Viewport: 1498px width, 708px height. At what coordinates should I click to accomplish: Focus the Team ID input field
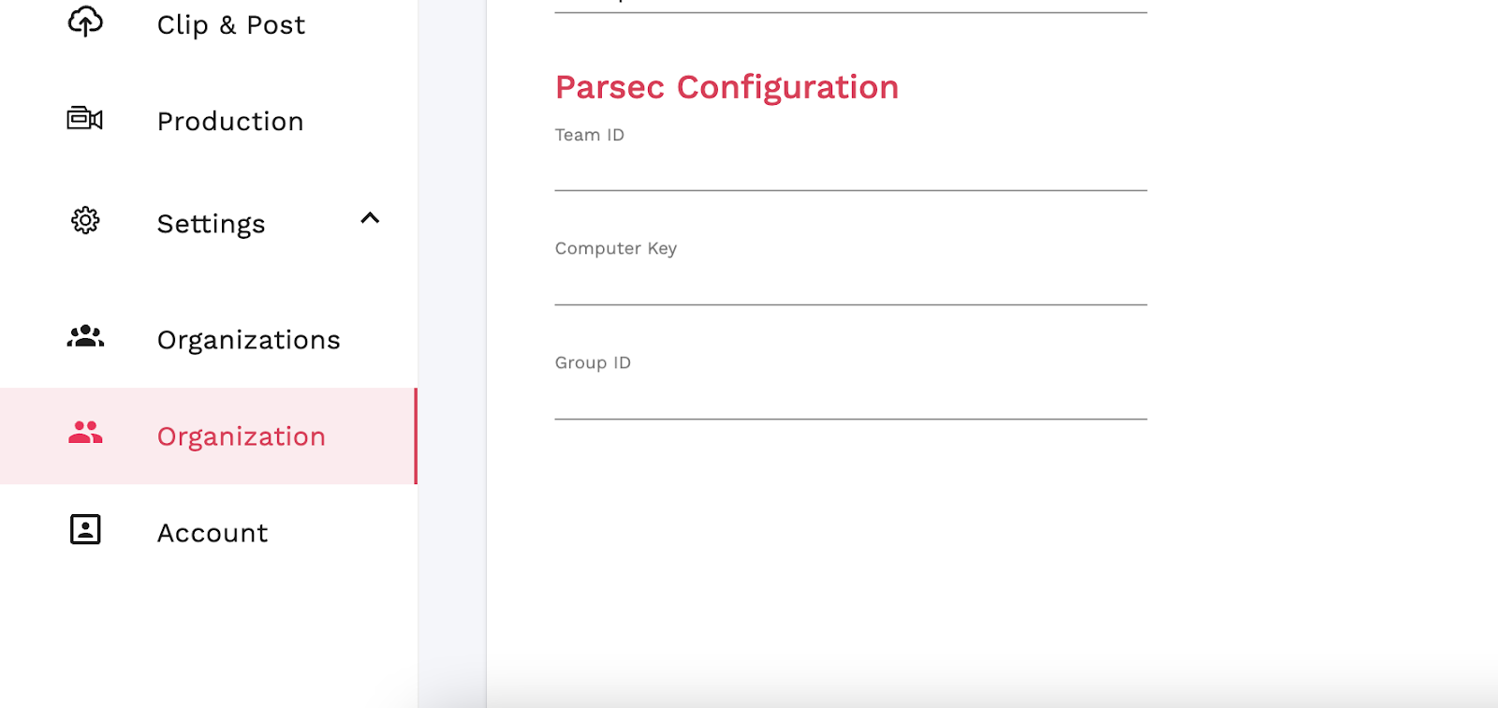tap(850, 171)
